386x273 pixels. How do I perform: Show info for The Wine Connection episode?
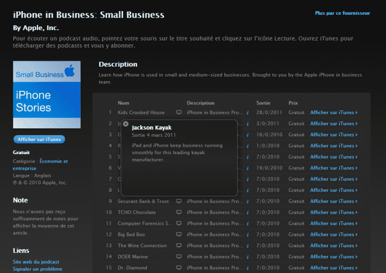click(247, 246)
